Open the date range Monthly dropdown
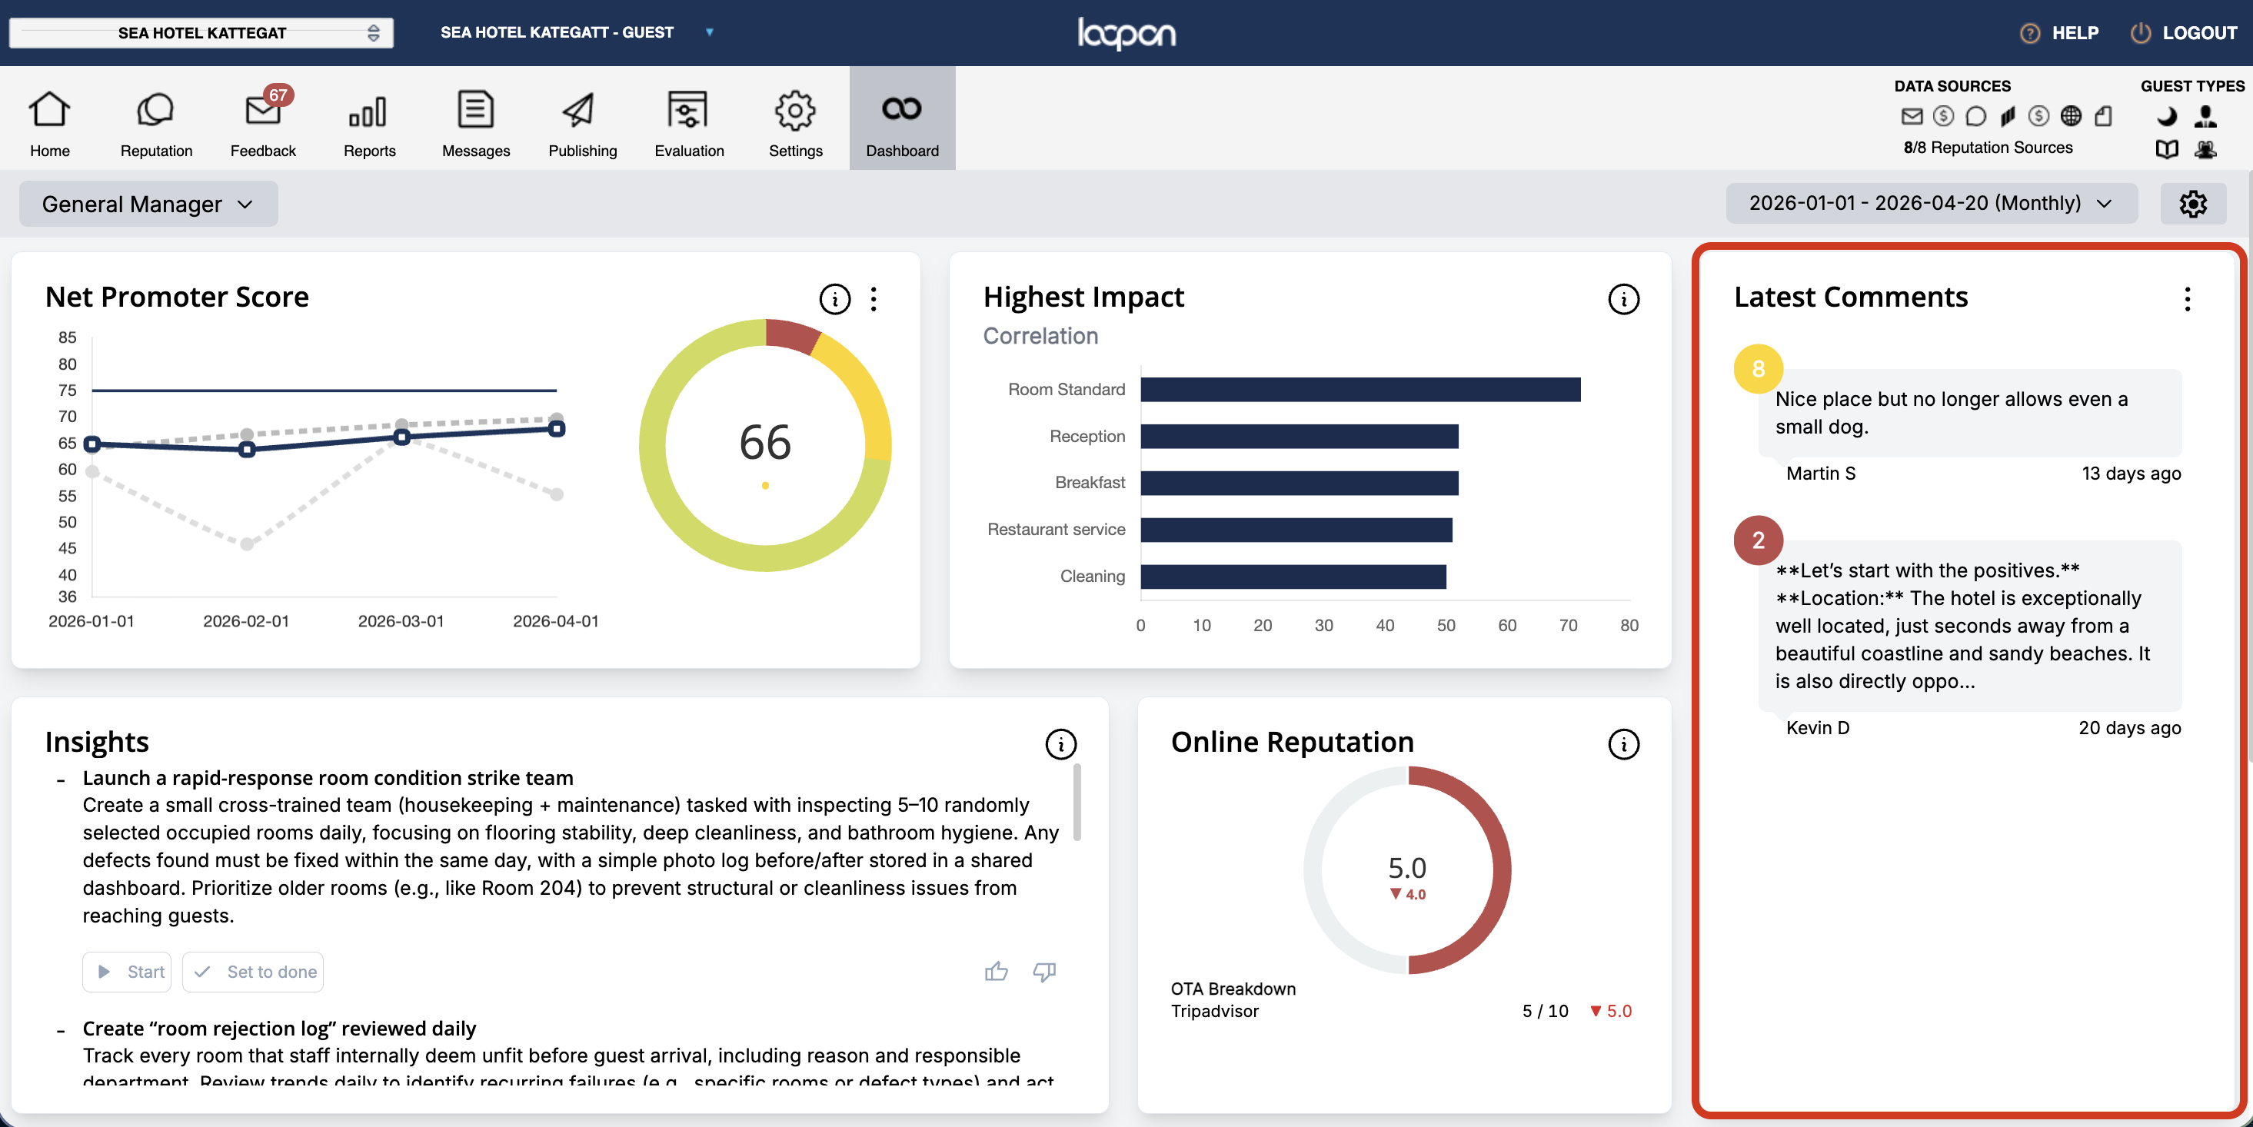The width and height of the screenshot is (2253, 1127). (x=1931, y=203)
